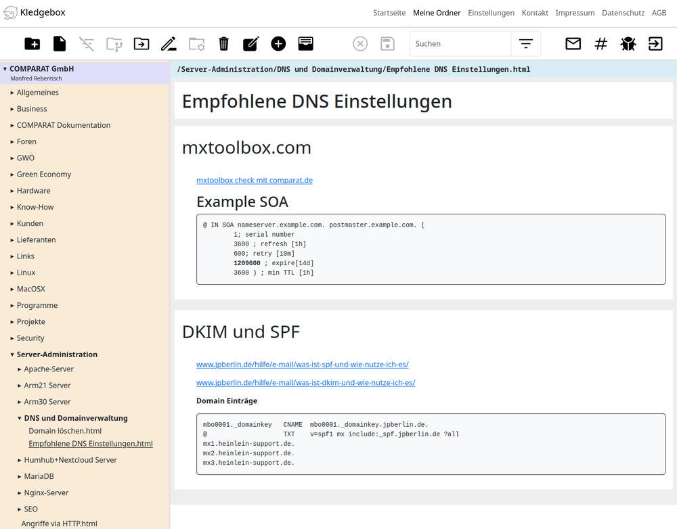Viewport: 677px width, 529px height.
Task: Expand the Lieferanten folder
Action: [12, 240]
